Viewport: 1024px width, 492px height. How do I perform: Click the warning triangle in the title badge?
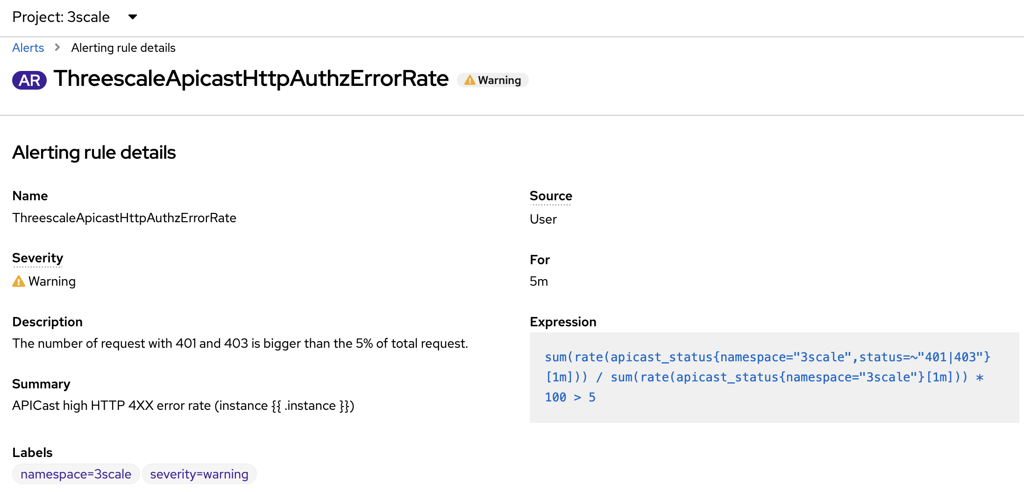point(469,80)
